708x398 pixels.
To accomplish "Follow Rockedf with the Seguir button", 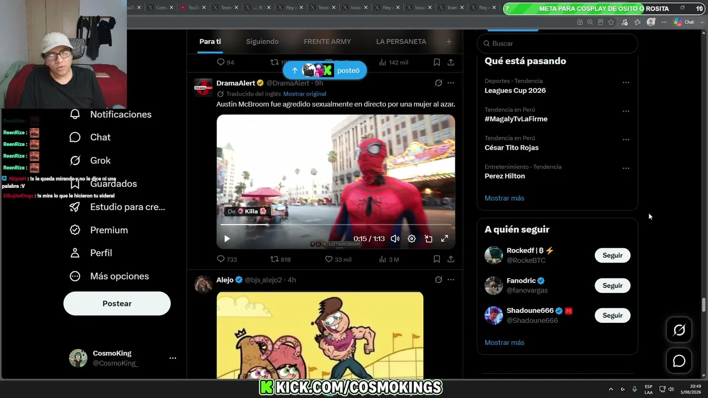I will tap(612, 255).
